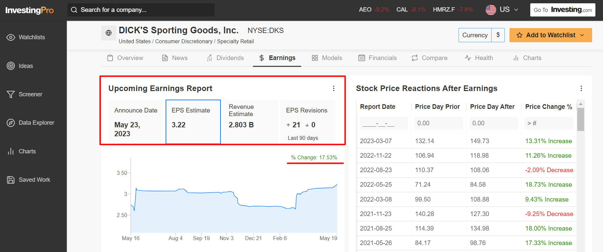The width and height of the screenshot is (603, 252).
Task: Click the News document icon
Action: coord(165,58)
